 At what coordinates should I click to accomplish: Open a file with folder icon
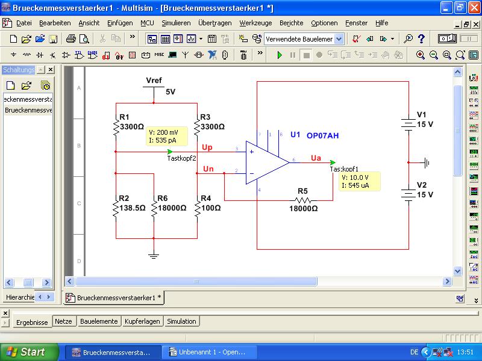click(27, 39)
